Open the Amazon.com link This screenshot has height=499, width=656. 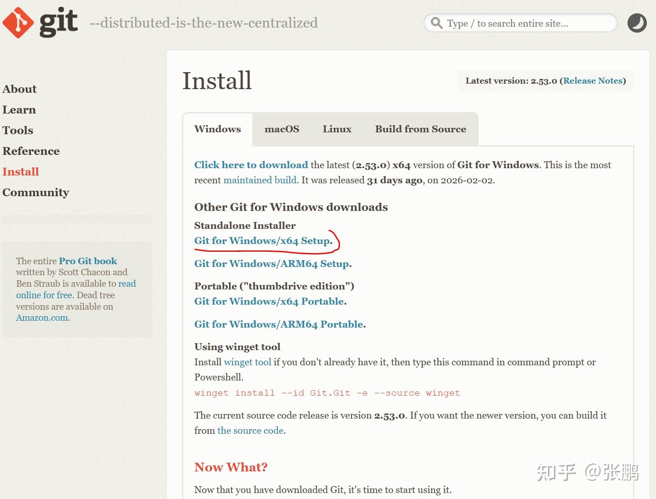point(42,318)
